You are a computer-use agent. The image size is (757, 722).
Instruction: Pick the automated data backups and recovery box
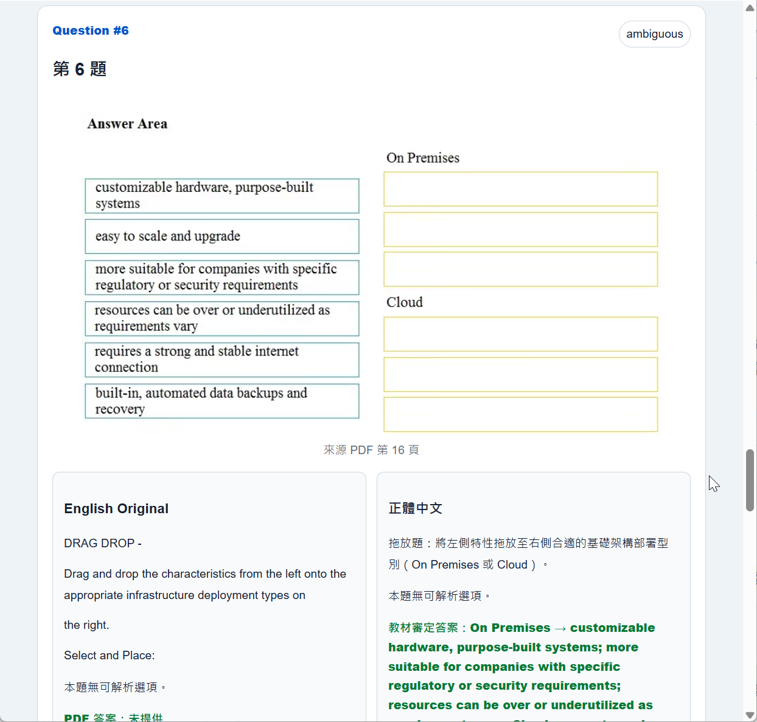222,401
